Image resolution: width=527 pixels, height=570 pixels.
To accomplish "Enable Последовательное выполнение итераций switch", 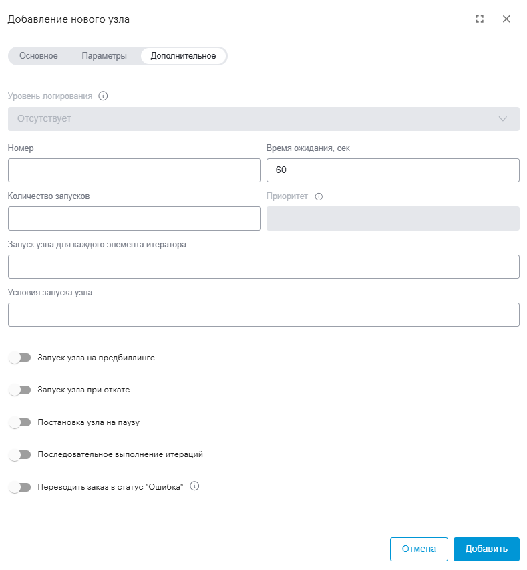I will [x=20, y=455].
